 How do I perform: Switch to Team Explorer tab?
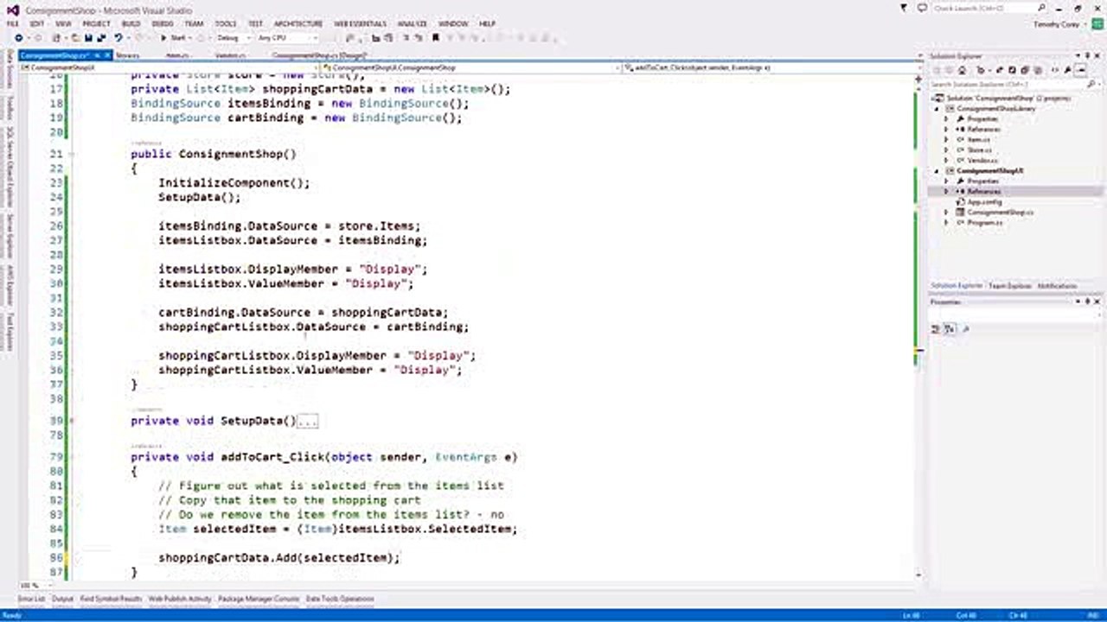1009,286
